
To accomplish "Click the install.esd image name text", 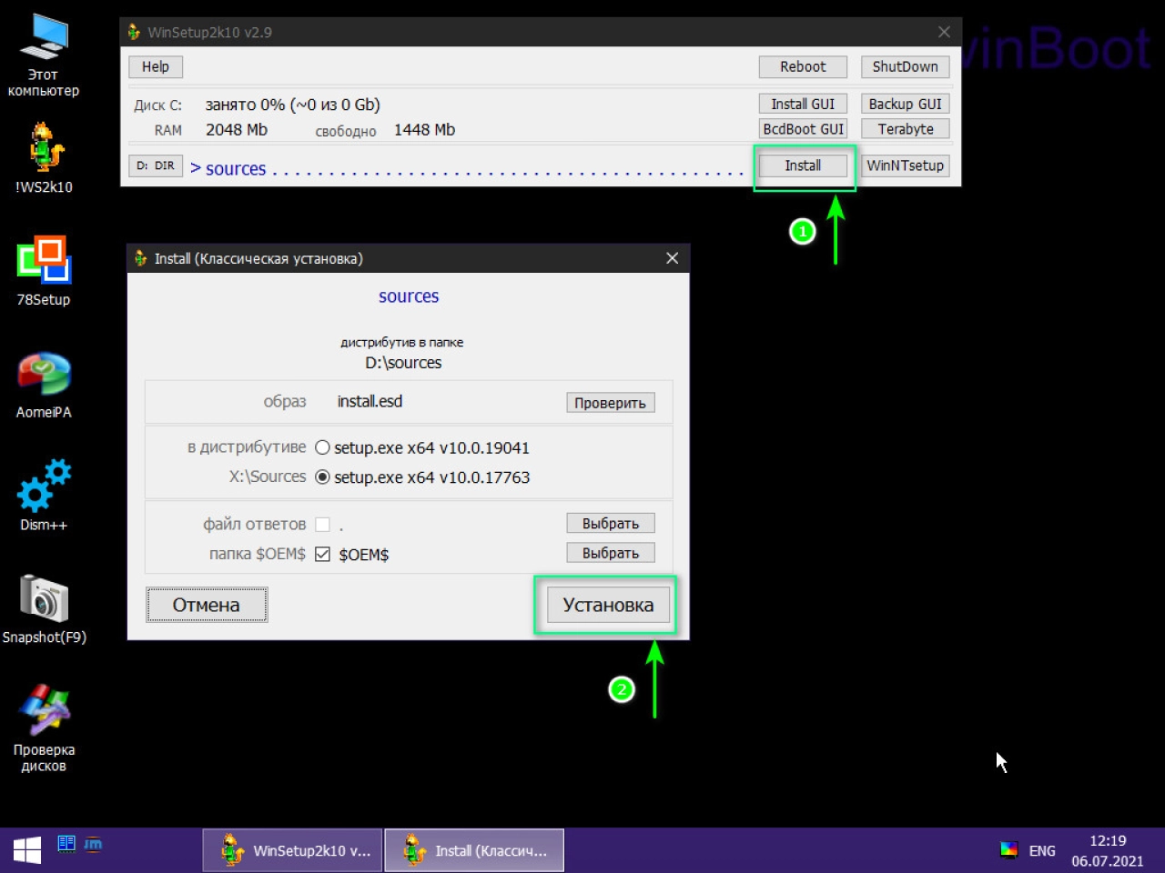I will click(x=370, y=401).
